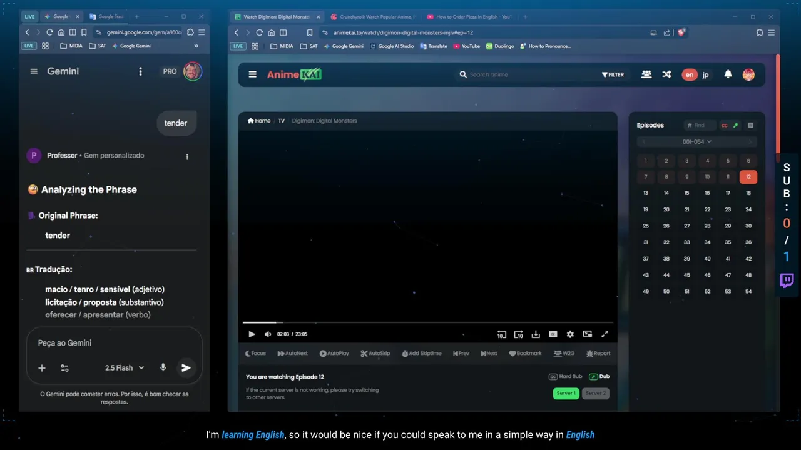The height and width of the screenshot is (450, 801).
Task: Open Gemini tools settings icon
Action: (64, 368)
